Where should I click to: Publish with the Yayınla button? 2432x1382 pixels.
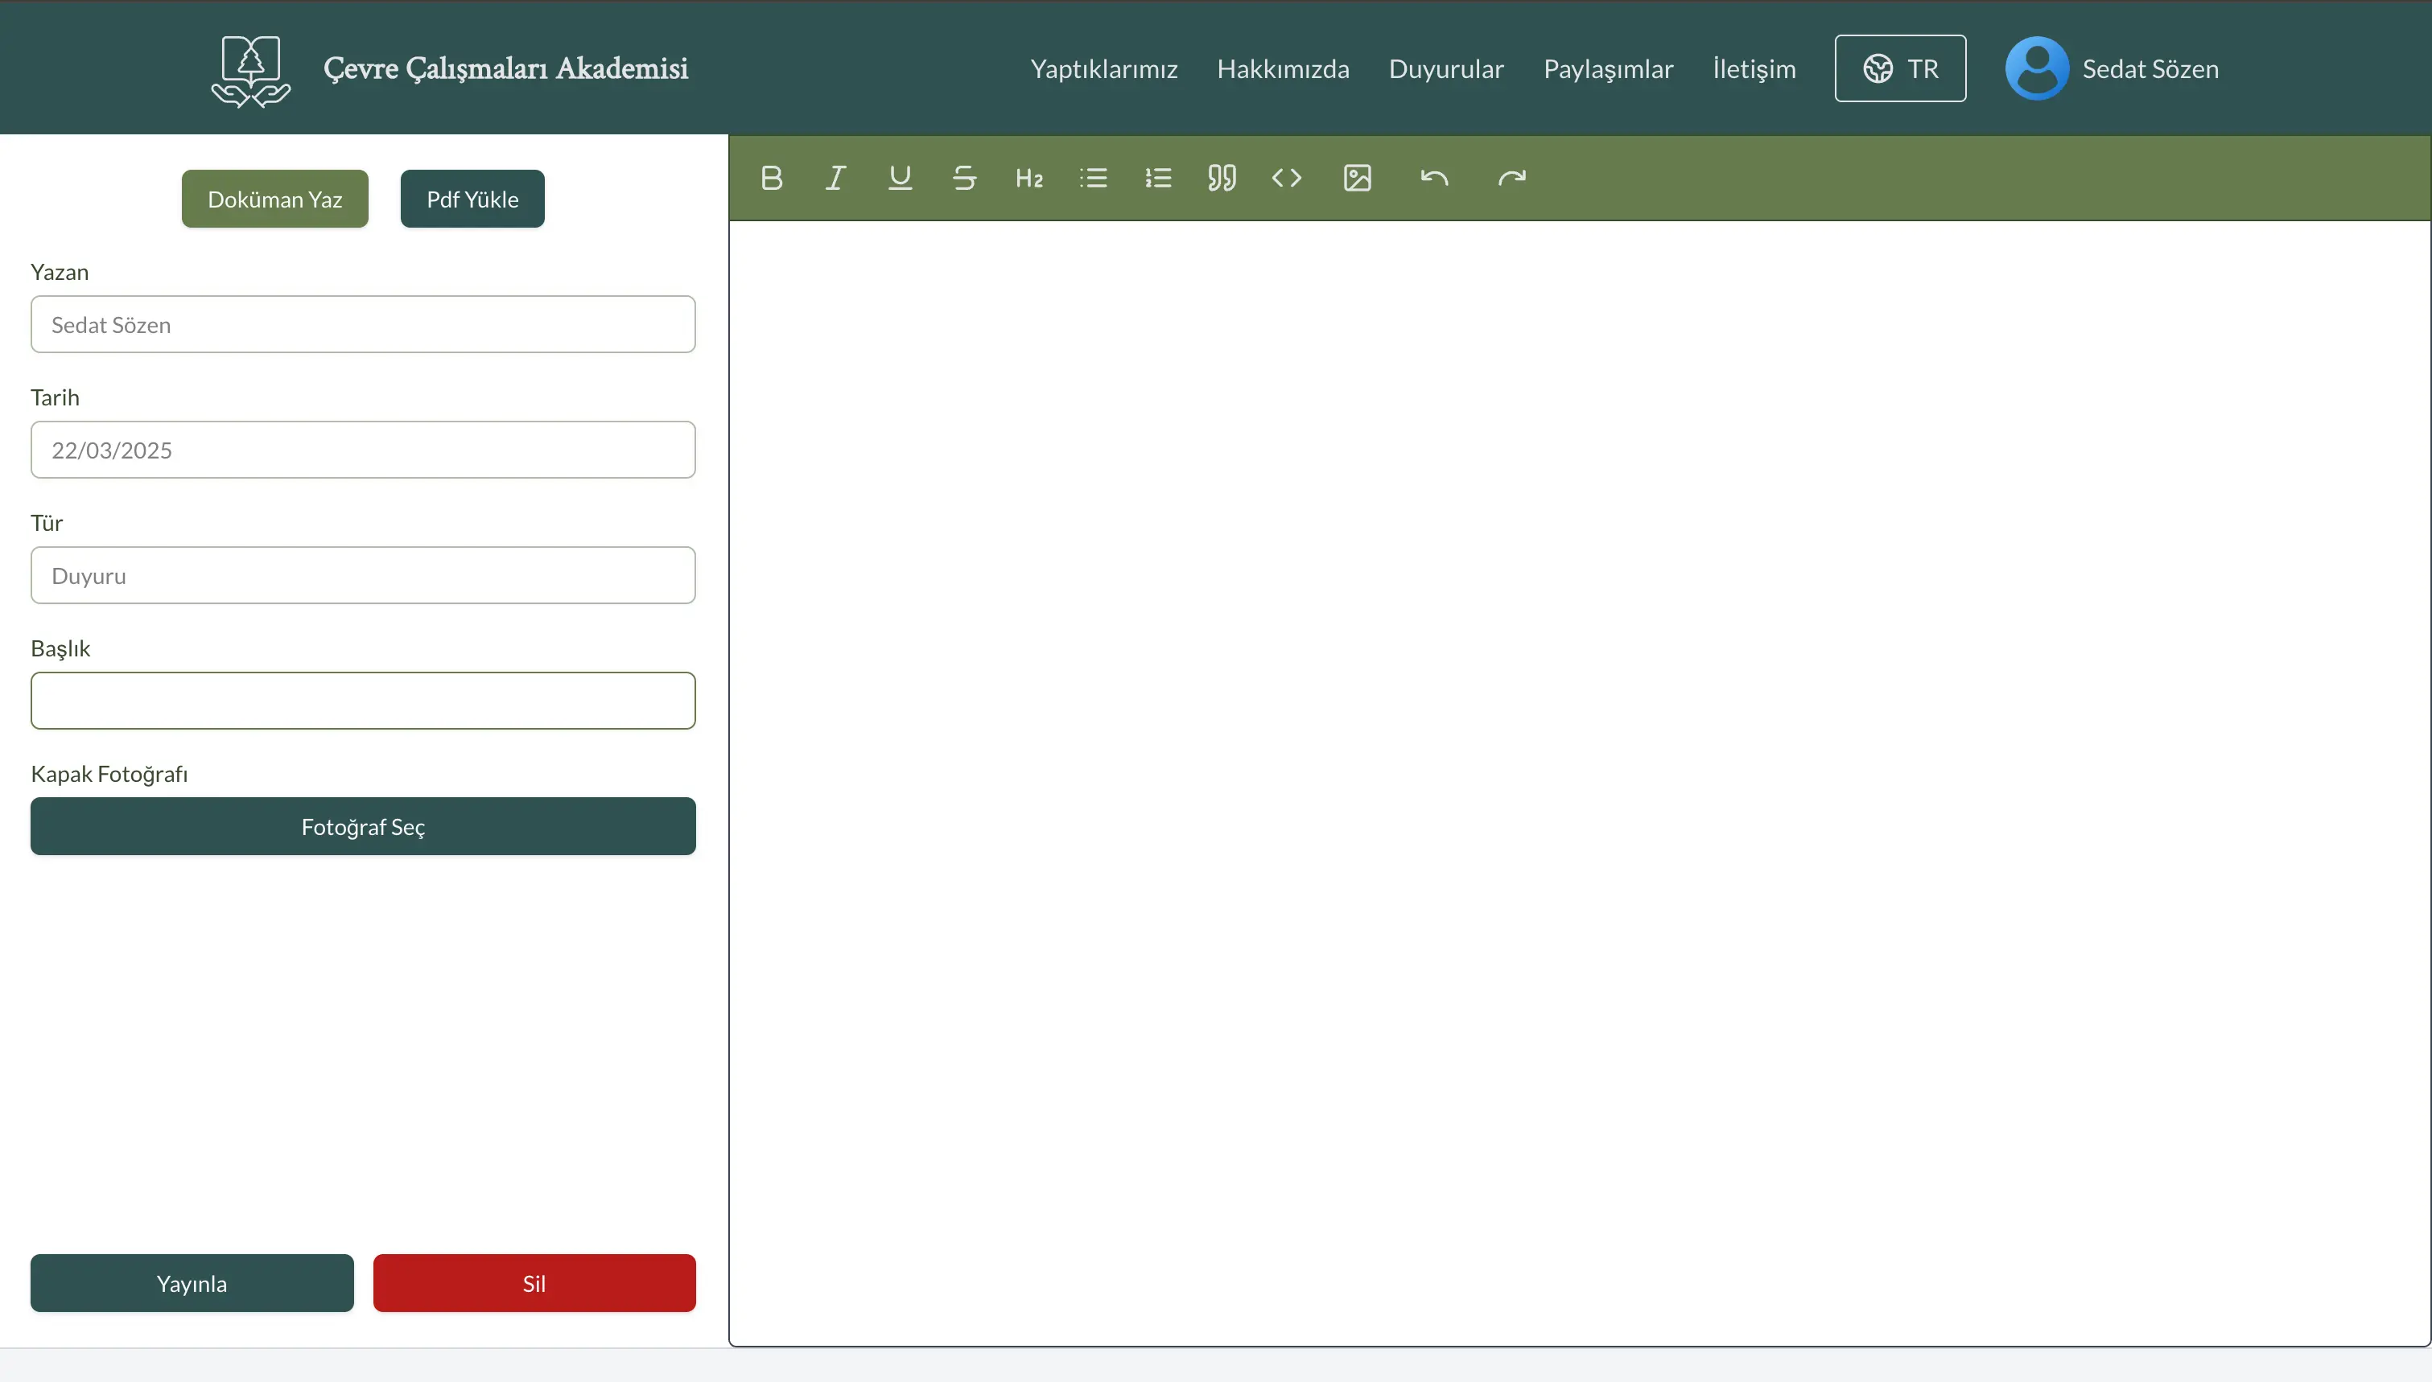tap(192, 1283)
